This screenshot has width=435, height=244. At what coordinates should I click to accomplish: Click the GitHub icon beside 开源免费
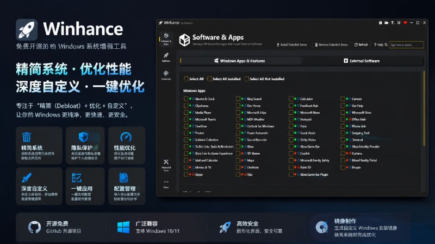[34, 227]
